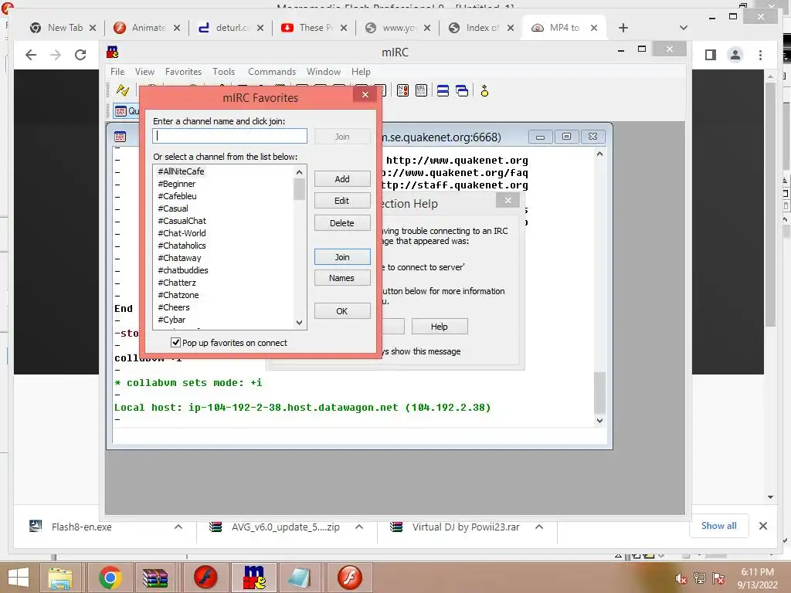Select #Cafebleu in the channel list

click(224, 196)
